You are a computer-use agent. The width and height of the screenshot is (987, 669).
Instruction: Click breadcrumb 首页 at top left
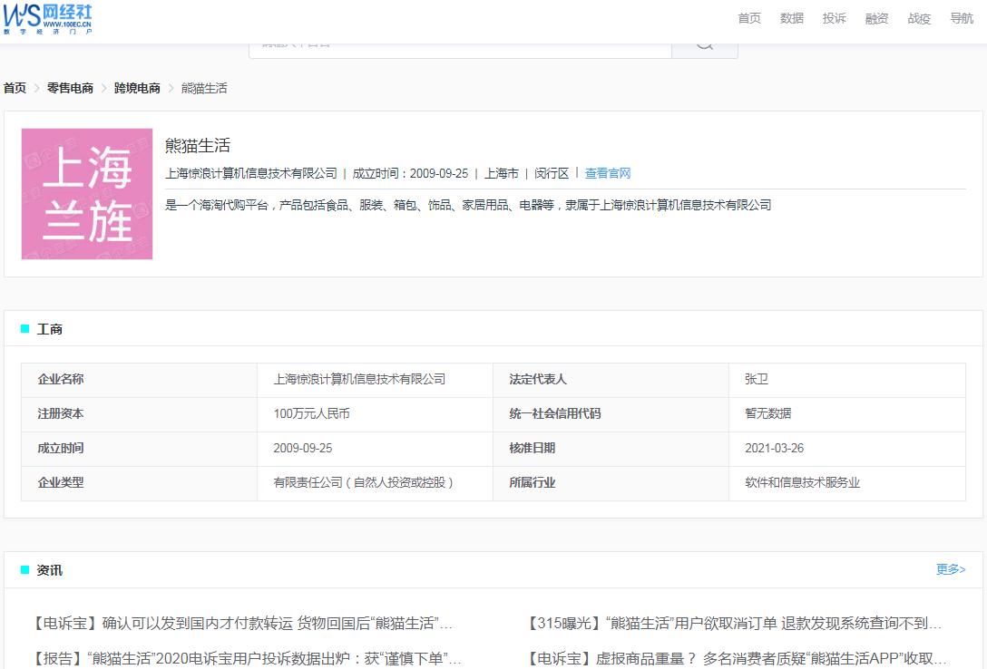point(14,88)
